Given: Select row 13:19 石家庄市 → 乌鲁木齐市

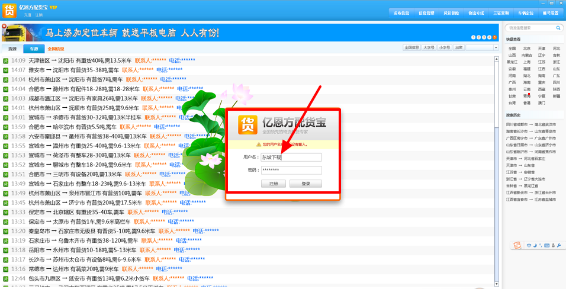Looking at the screenshot, I should pyautogui.click(x=247, y=240).
